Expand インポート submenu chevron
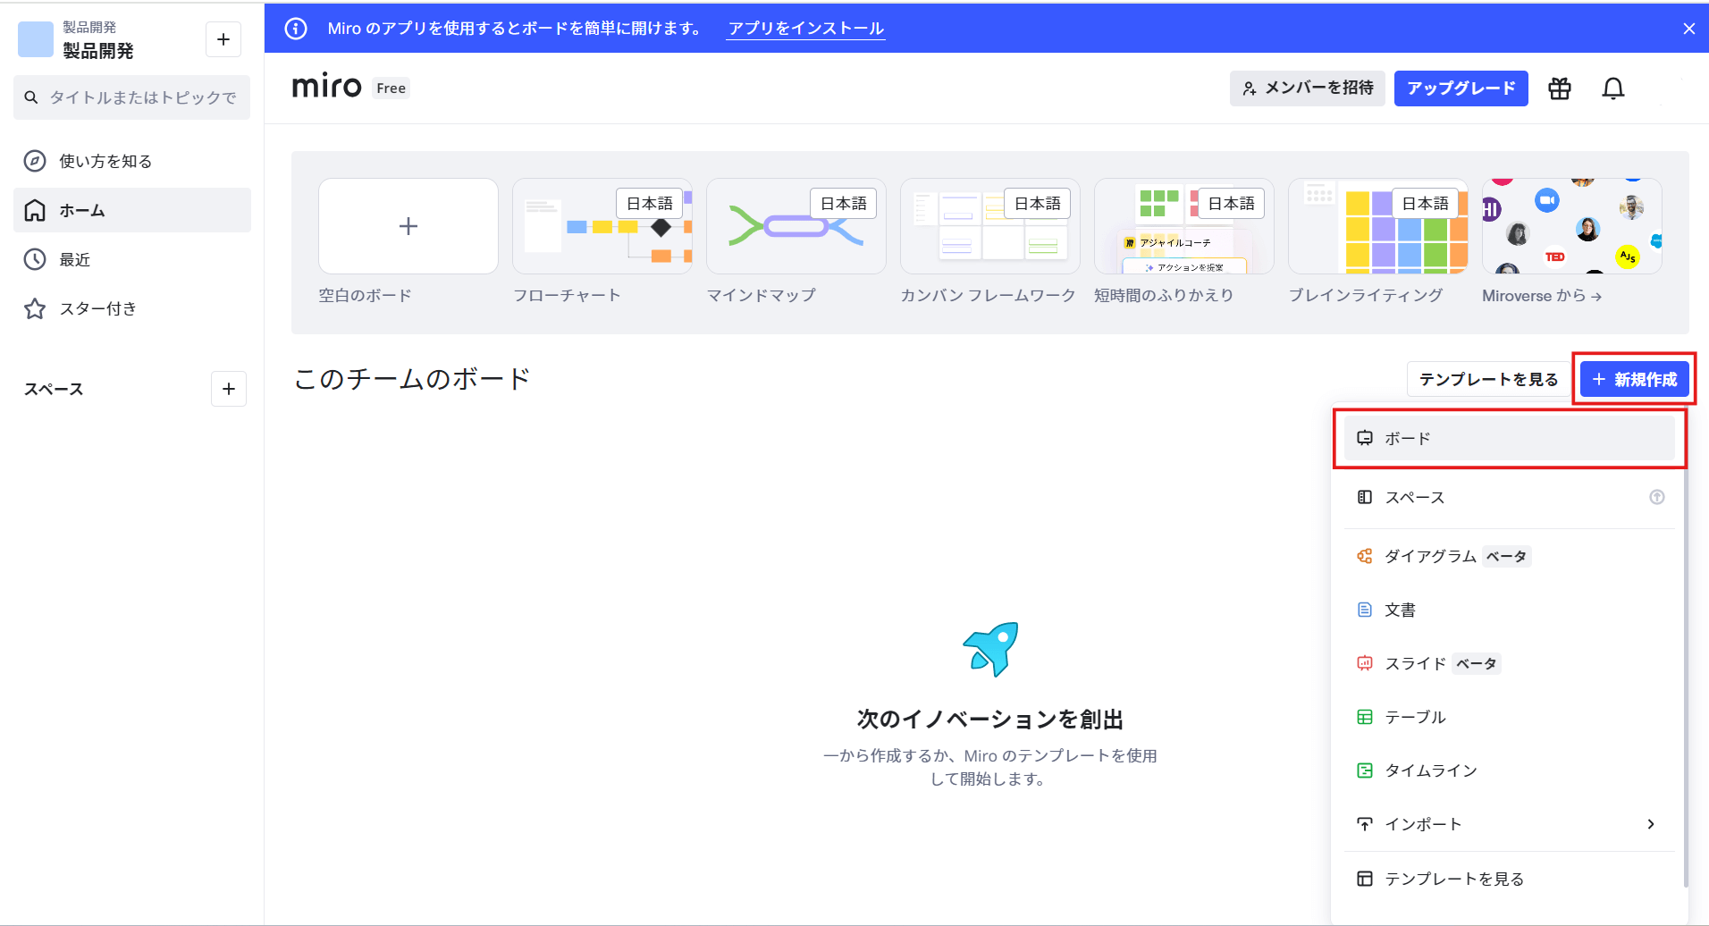The height and width of the screenshot is (926, 1709). [1651, 824]
